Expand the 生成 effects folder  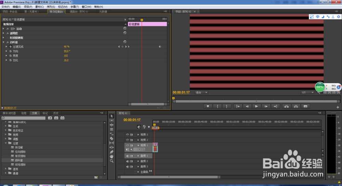pos(6,126)
